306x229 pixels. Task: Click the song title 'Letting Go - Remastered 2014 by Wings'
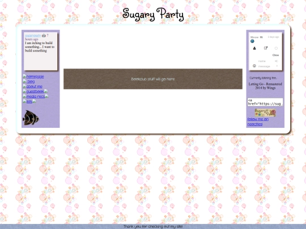coord(265,86)
